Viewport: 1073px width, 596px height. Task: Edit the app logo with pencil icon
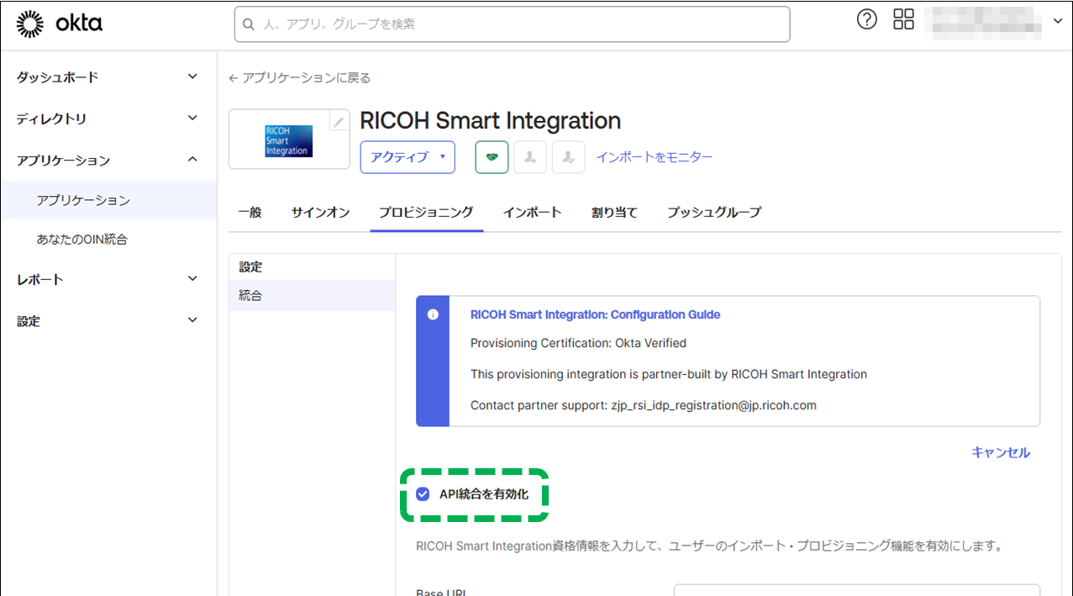pyautogui.click(x=339, y=122)
